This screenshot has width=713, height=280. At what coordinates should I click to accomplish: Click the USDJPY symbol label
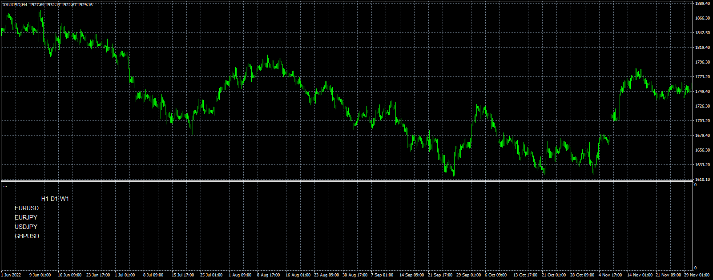point(26,227)
